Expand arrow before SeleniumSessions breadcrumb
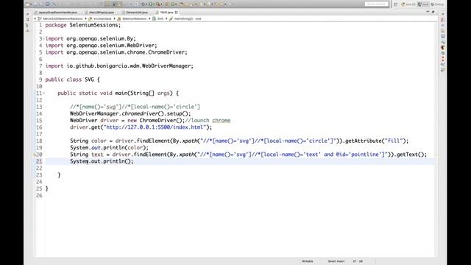The image size is (471, 265). click(x=115, y=18)
